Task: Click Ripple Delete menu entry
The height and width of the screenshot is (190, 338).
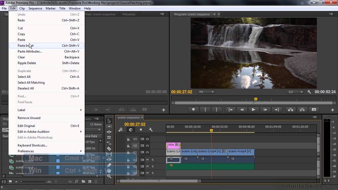Action: pyautogui.click(x=27, y=63)
